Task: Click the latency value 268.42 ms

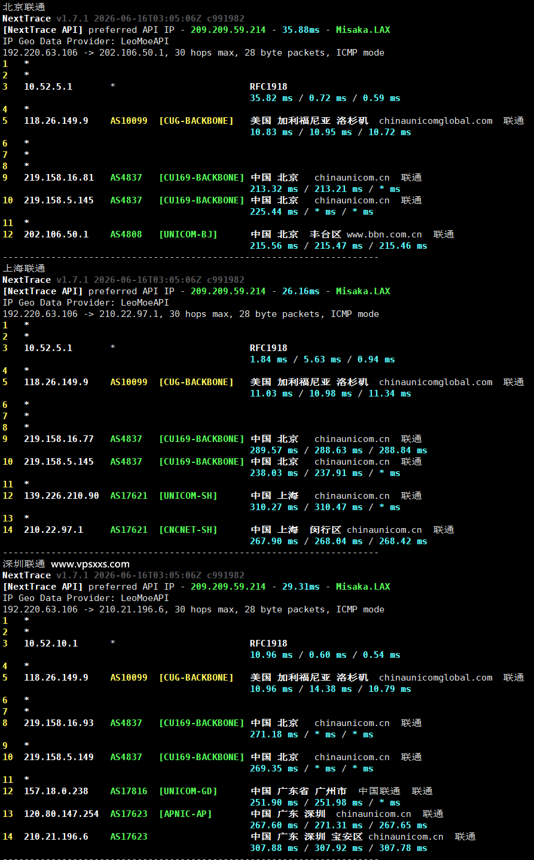Action: coord(403,541)
